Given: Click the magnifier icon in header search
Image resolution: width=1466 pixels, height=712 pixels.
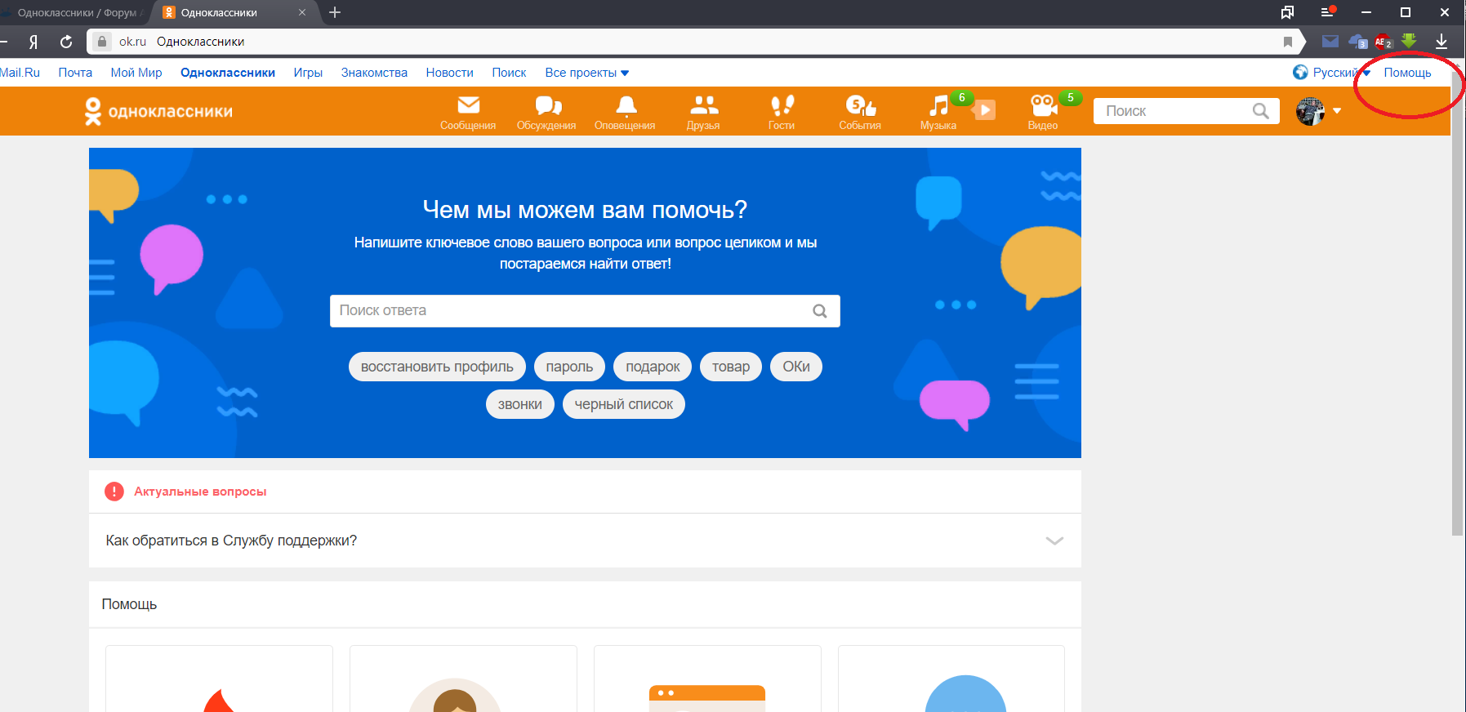Looking at the screenshot, I should 1261,111.
